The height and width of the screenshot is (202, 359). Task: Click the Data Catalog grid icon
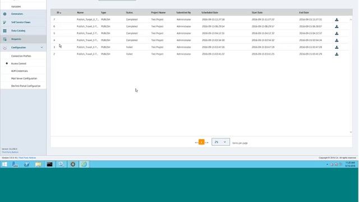[5, 31]
